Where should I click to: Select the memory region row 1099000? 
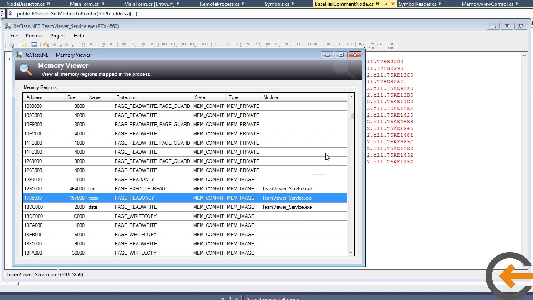[185, 106]
